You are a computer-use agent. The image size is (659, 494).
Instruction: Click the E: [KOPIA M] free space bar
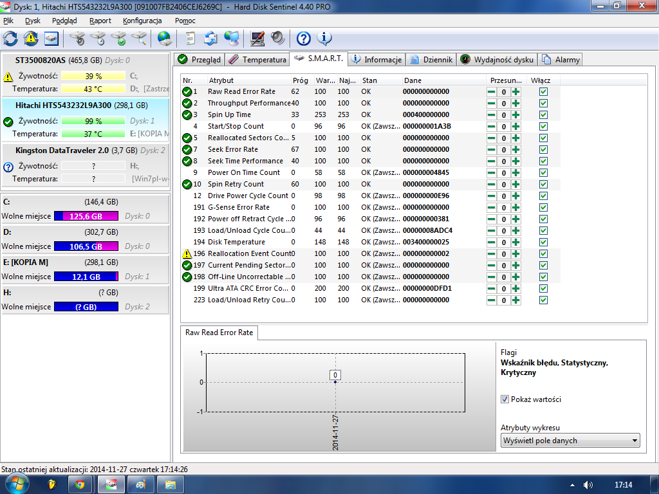point(86,277)
